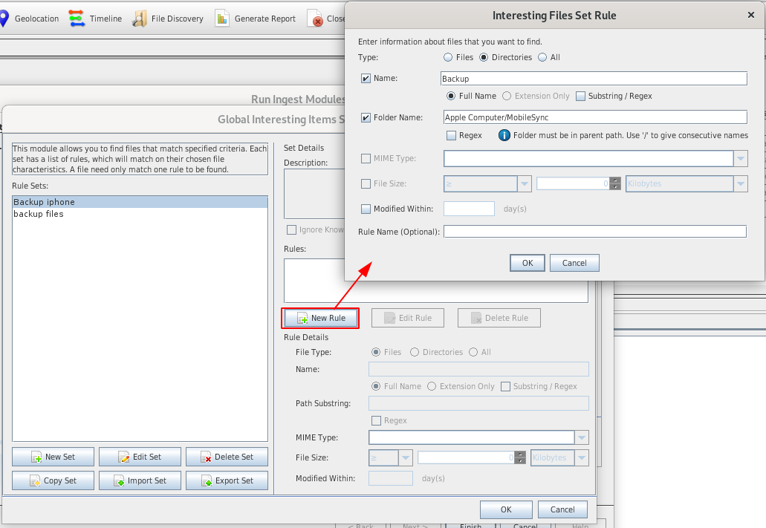Click the Export Set button

pyautogui.click(x=227, y=480)
